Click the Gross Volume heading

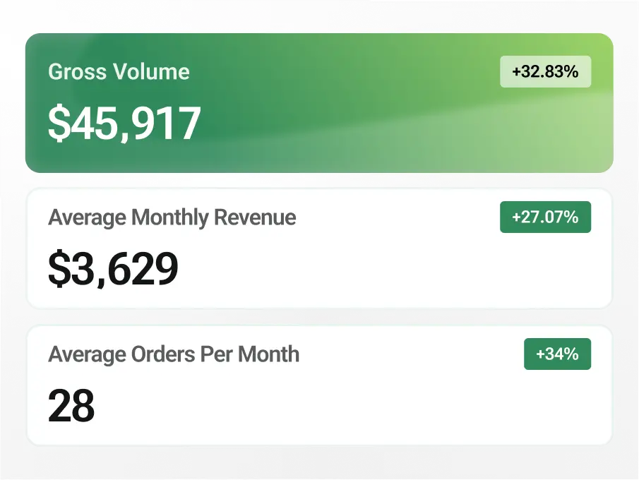coord(119,72)
